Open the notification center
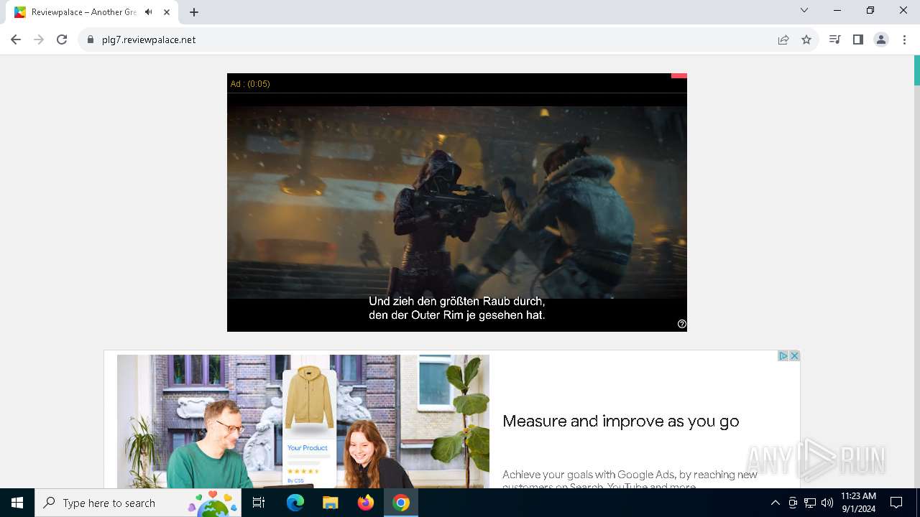Viewport: 920px width, 517px height. 896,503
